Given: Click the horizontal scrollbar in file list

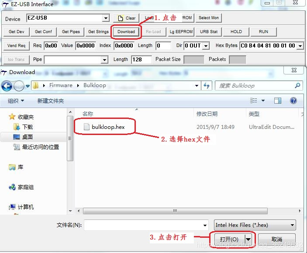Looking at the screenshot, I should tap(175, 211).
